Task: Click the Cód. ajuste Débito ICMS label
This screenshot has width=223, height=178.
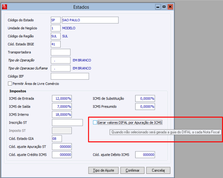Action: click(x=111, y=155)
